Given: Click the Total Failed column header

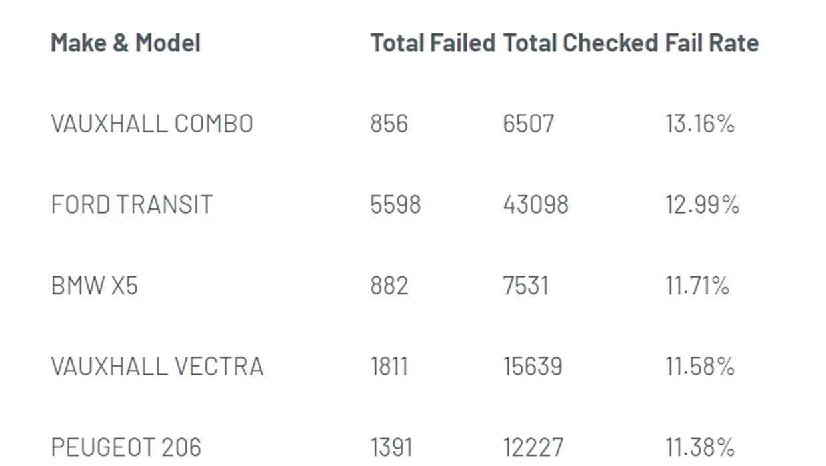Looking at the screenshot, I should (x=433, y=43).
